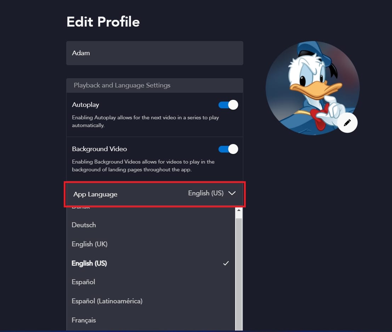
Task: Choose the partially hidden Dansk option
Action: [x=81, y=208]
